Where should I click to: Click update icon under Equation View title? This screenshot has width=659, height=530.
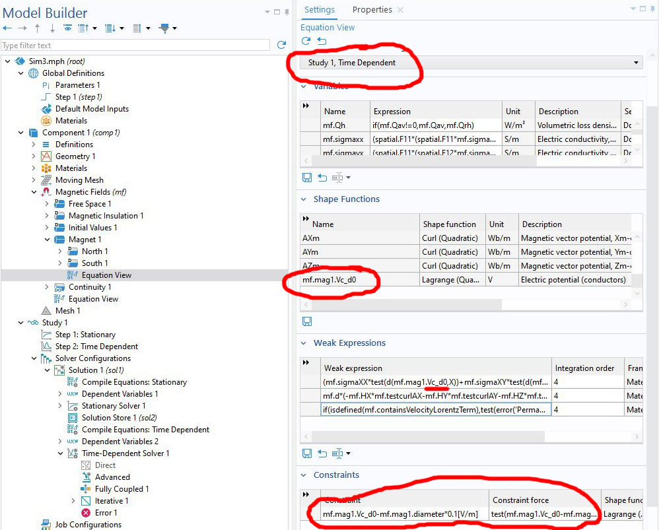coord(306,41)
